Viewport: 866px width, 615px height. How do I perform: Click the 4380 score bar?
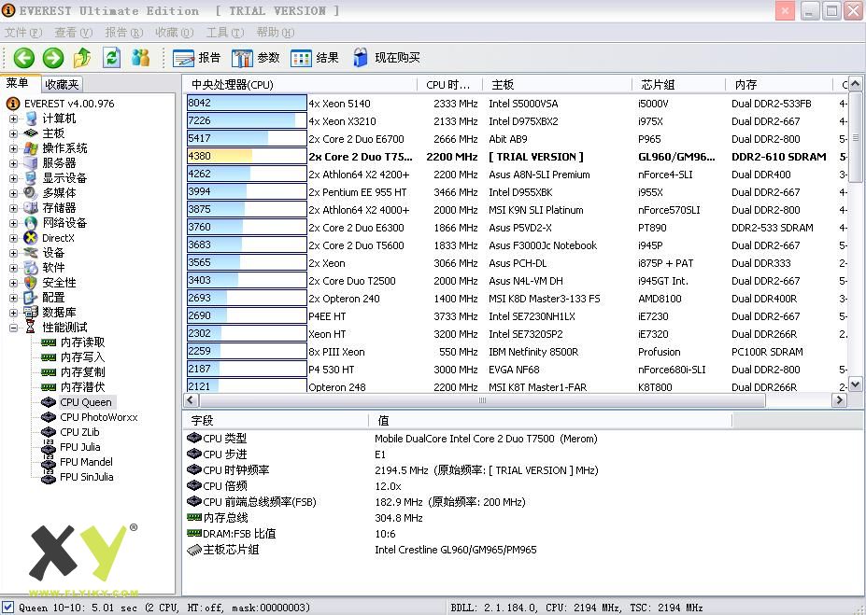coord(247,157)
